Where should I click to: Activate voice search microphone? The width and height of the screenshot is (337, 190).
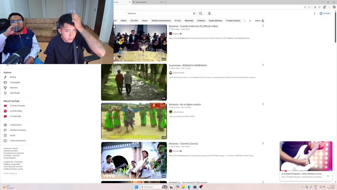(209, 13)
